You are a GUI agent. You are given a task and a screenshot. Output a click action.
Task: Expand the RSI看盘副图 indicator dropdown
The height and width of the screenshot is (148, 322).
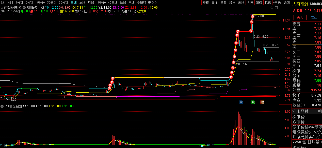(2, 106)
